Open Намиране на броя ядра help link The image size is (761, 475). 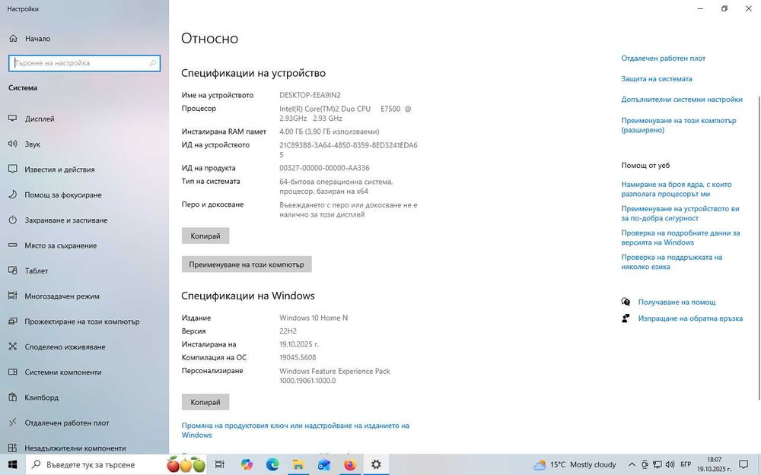tap(676, 189)
